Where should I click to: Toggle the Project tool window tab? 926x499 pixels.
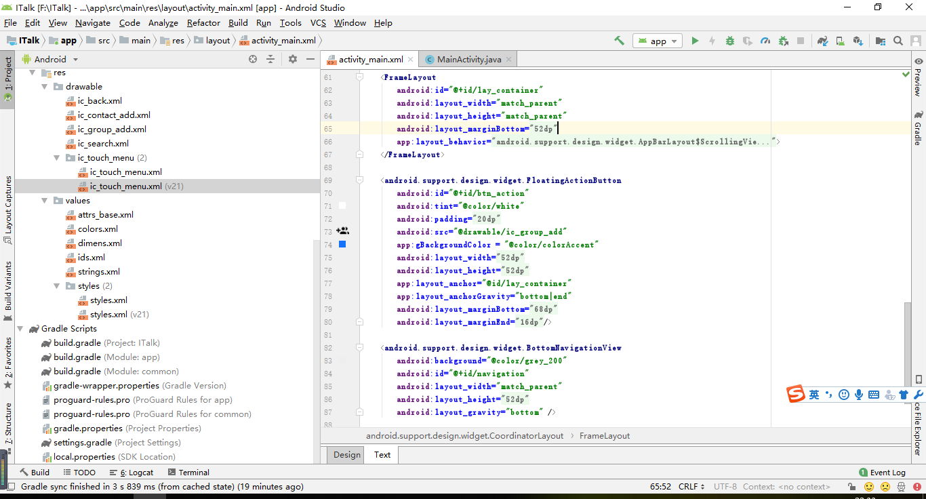[x=7, y=78]
